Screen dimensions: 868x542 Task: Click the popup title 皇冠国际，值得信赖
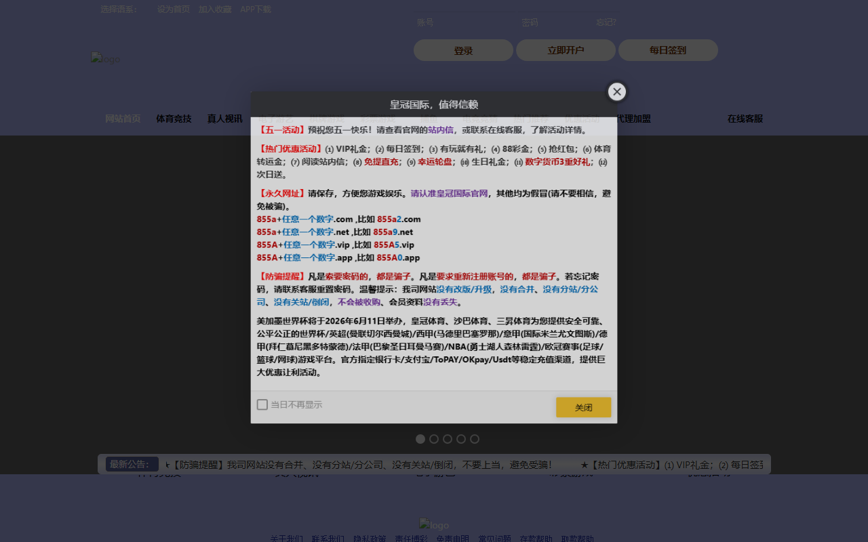pos(434,104)
